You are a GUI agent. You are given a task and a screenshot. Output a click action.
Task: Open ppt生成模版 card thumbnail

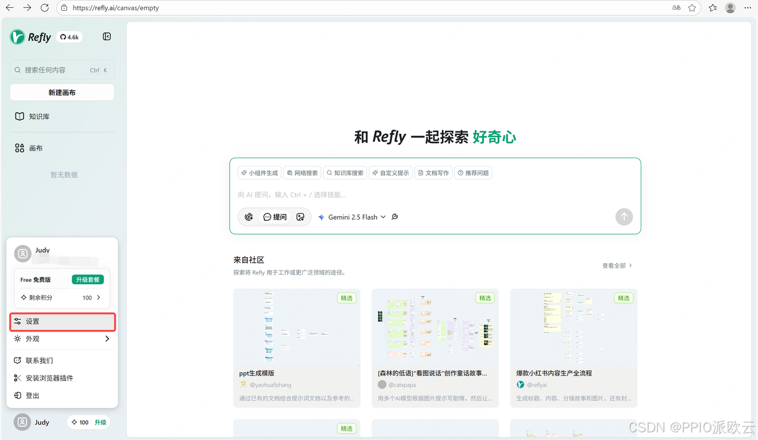[297, 327]
